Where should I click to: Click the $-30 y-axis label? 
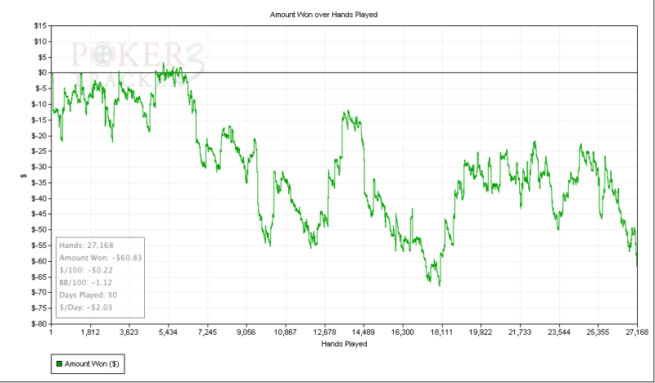pyautogui.click(x=39, y=167)
